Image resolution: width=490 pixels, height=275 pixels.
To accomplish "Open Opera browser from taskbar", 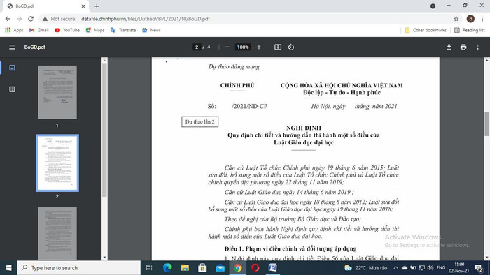I will [x=255, y=268].
